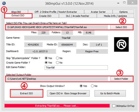Click Open ISO in Xbox Image Browser
139x112 pixels.
68,93
